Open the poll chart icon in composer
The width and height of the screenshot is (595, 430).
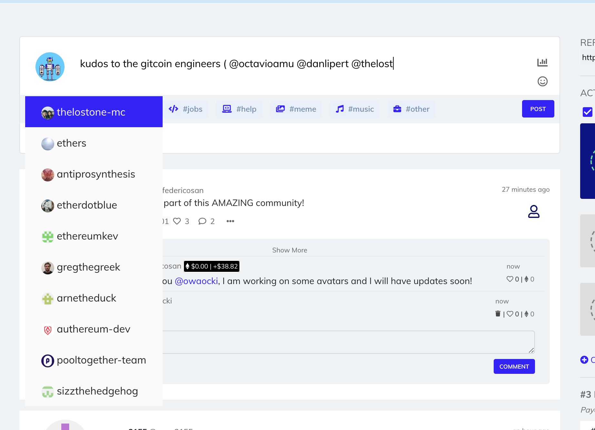[x=542, y=62]
